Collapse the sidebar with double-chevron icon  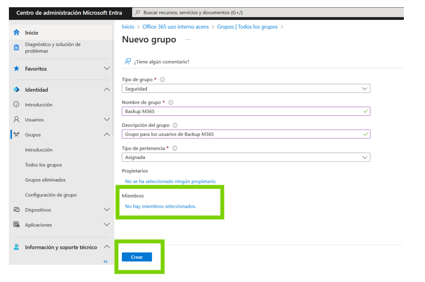(x=105, y=261)
